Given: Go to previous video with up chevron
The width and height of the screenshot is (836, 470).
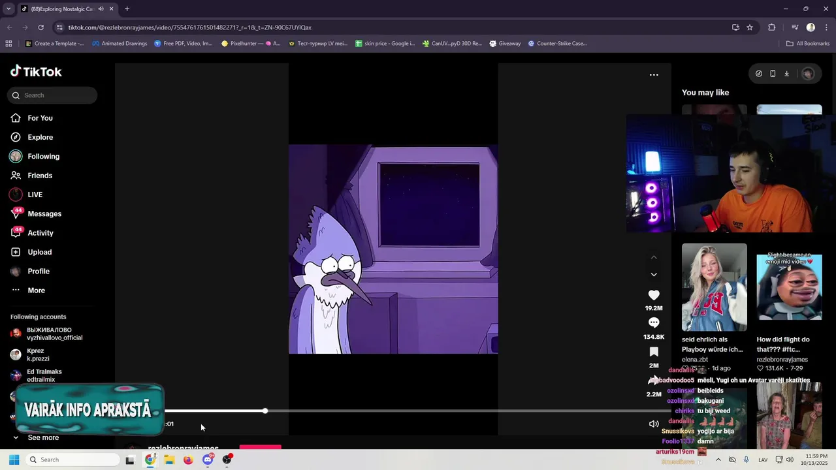Looking at the screenshot, I should [x=654, y=257].
